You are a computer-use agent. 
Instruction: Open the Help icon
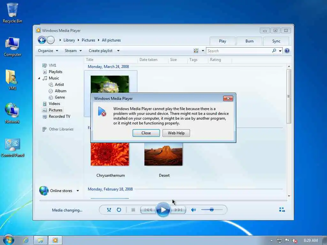coord(287,51)
